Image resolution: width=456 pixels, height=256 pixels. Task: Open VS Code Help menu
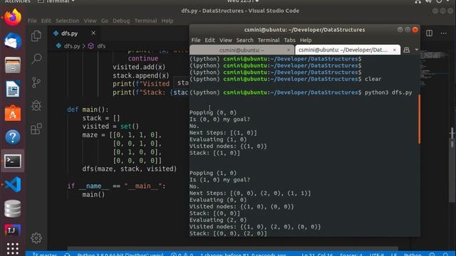[x=167, y=21]
